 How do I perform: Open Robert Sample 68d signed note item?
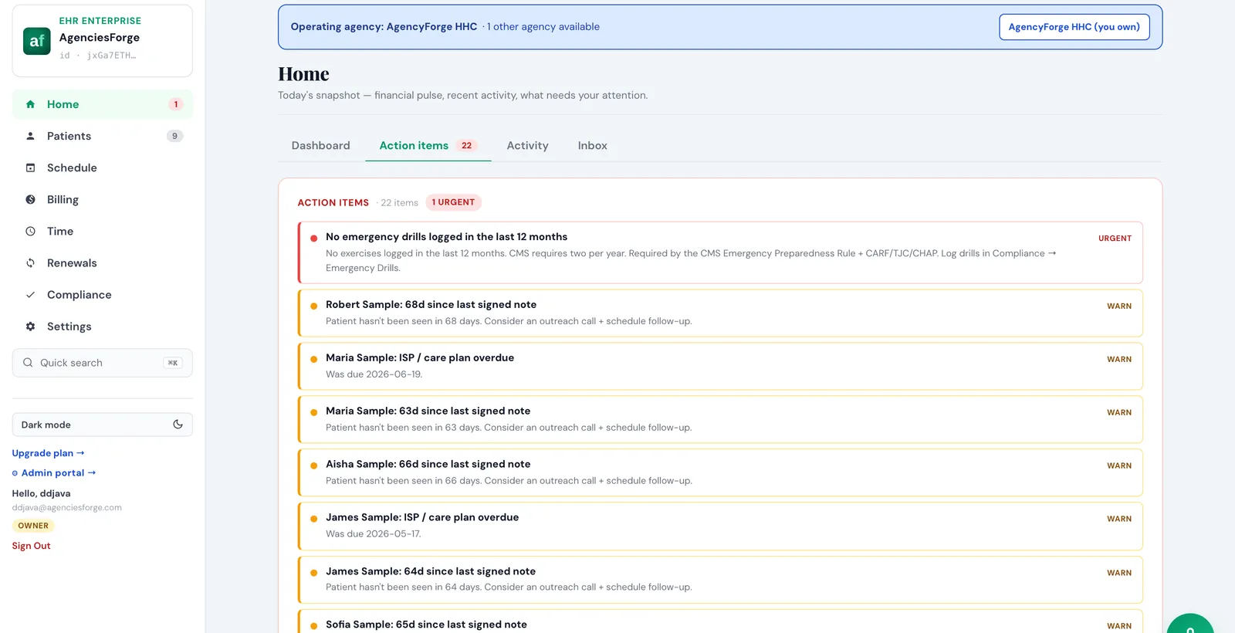pos(720,313)
